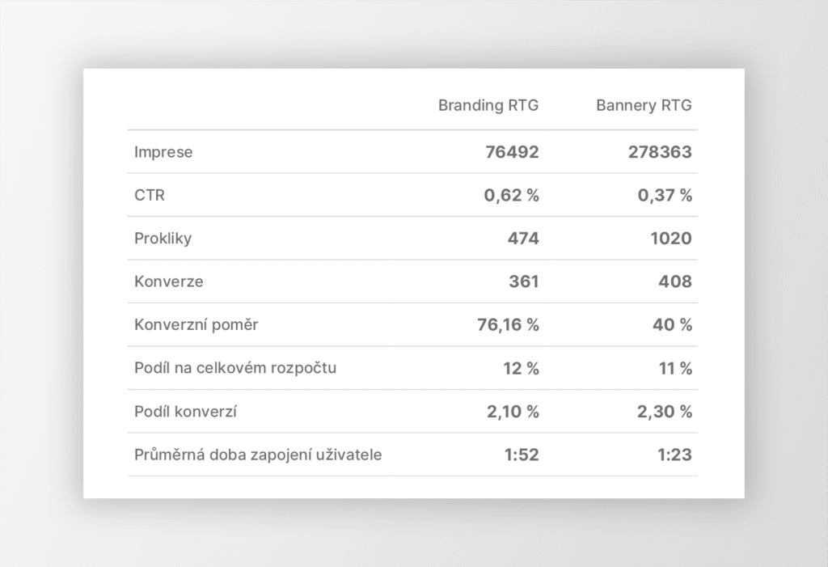The height and width of the screenshot is (567, 828).
Task: Click Podíl na celkovém rozpočtu label
Action: (235, 368)
